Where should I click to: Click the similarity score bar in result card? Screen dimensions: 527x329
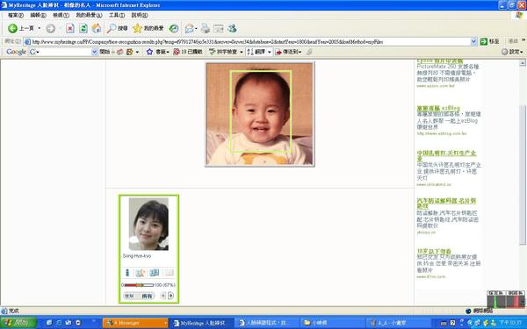click(139, 285)
